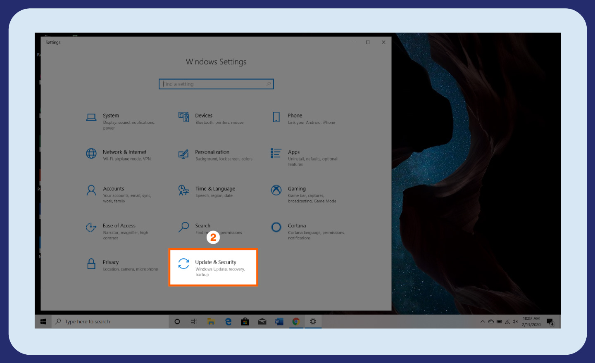595x363 pixels.
Task: Open the Windows Start menu
Action: 43,322
